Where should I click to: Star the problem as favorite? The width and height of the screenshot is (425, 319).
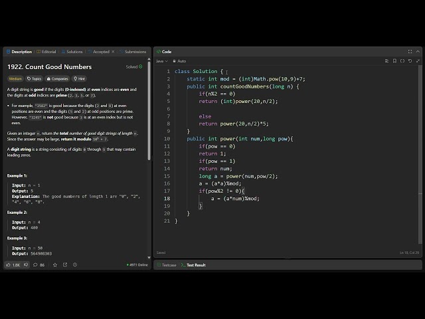pyautogui.click(x=55, y=265)
